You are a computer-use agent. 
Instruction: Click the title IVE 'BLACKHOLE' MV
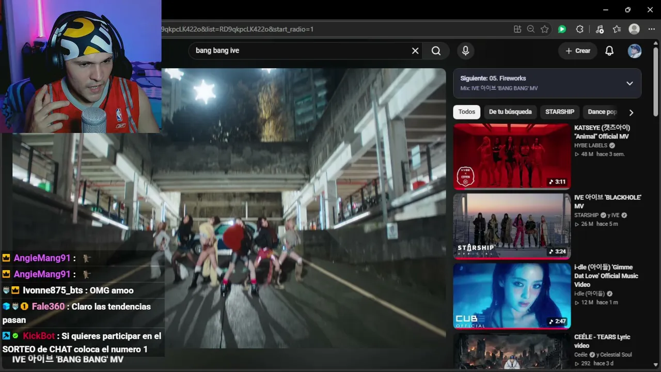[x=608, y=202]
